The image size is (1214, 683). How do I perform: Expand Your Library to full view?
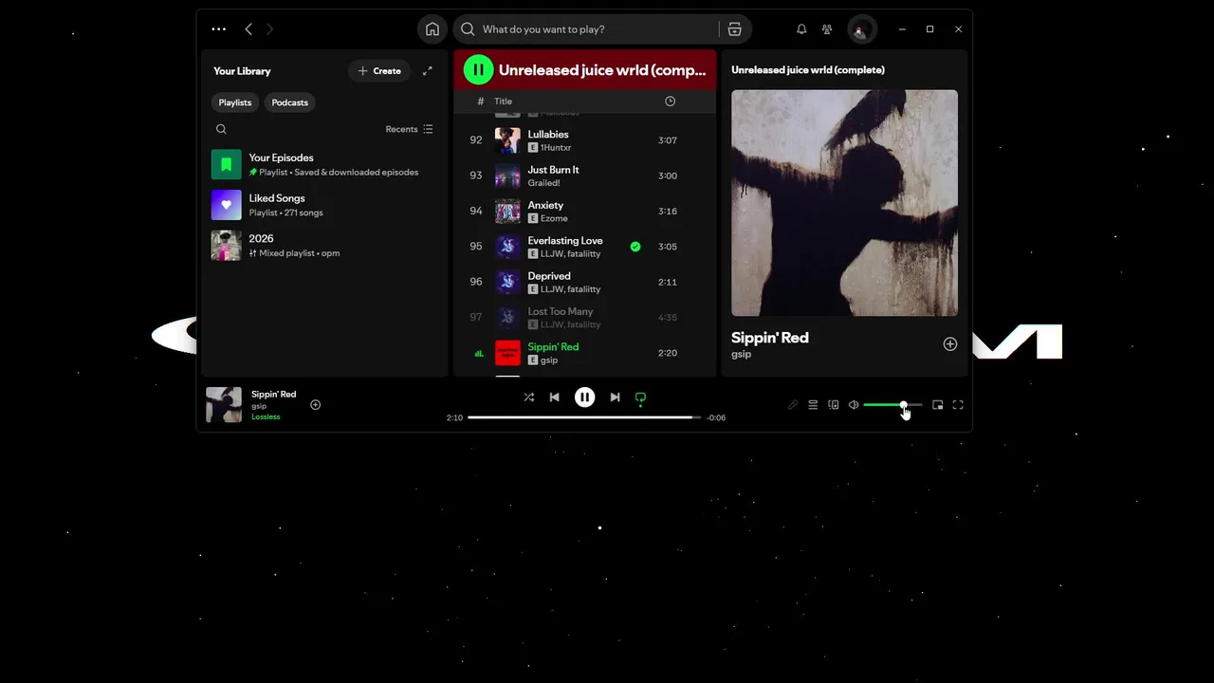coord(428,71)
